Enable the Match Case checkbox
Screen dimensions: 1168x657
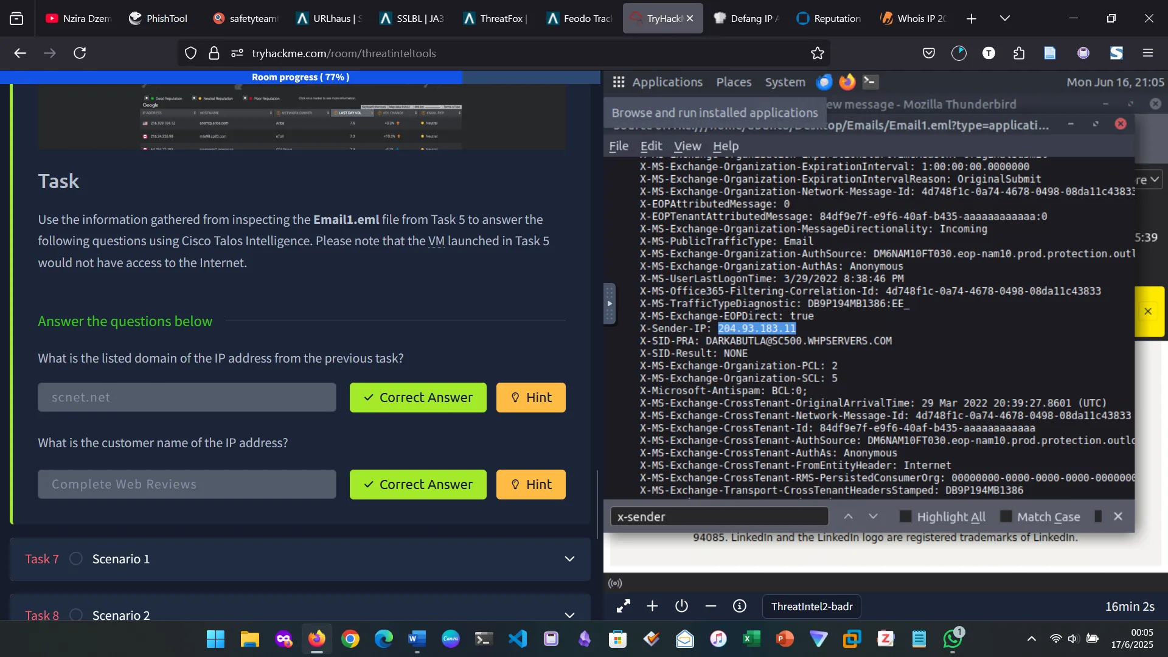pyautogui.click(x=1006, y=516)
